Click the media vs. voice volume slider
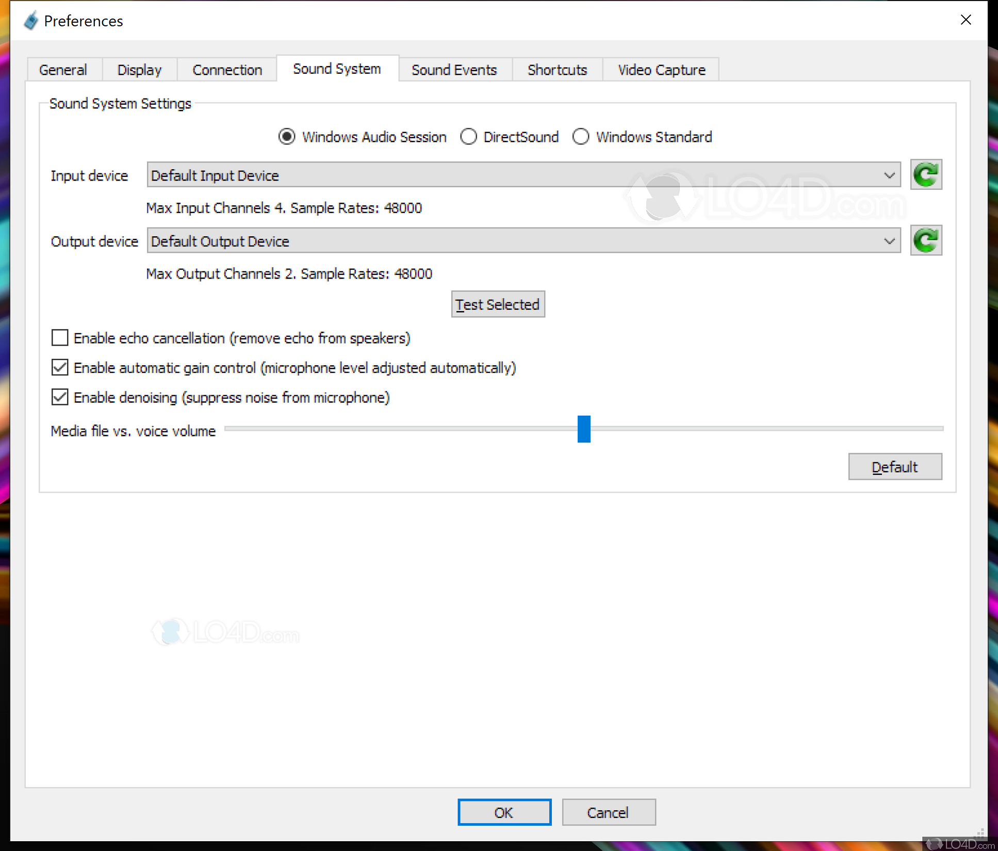 pos(584,429)
